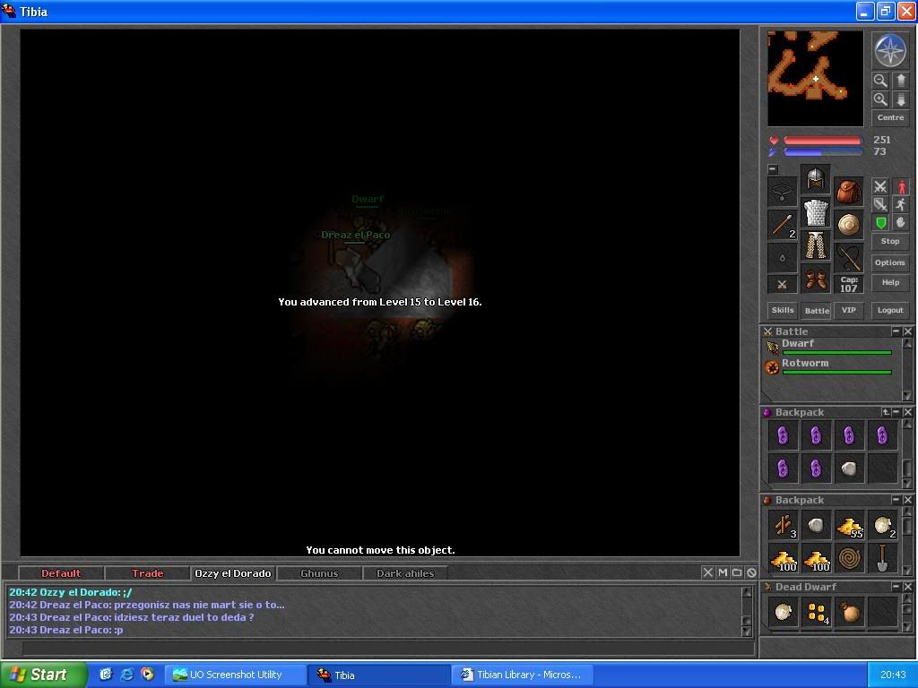Image resolution: width=918 pixels, height=688 pixels.
Task: Click the red health bar
Action: point(823,141)
